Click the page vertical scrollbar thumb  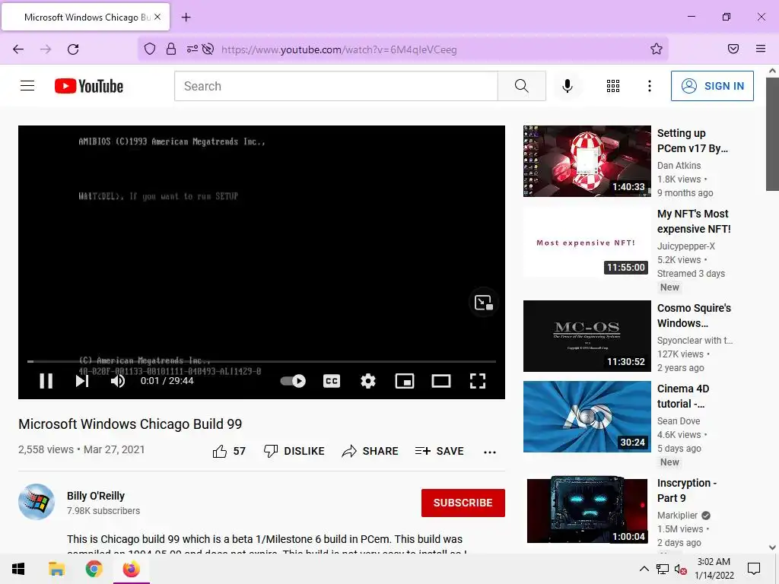pos(772,133)
